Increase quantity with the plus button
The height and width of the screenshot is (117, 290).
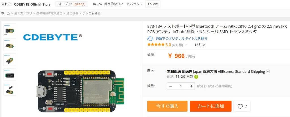[x=191, y=86]
